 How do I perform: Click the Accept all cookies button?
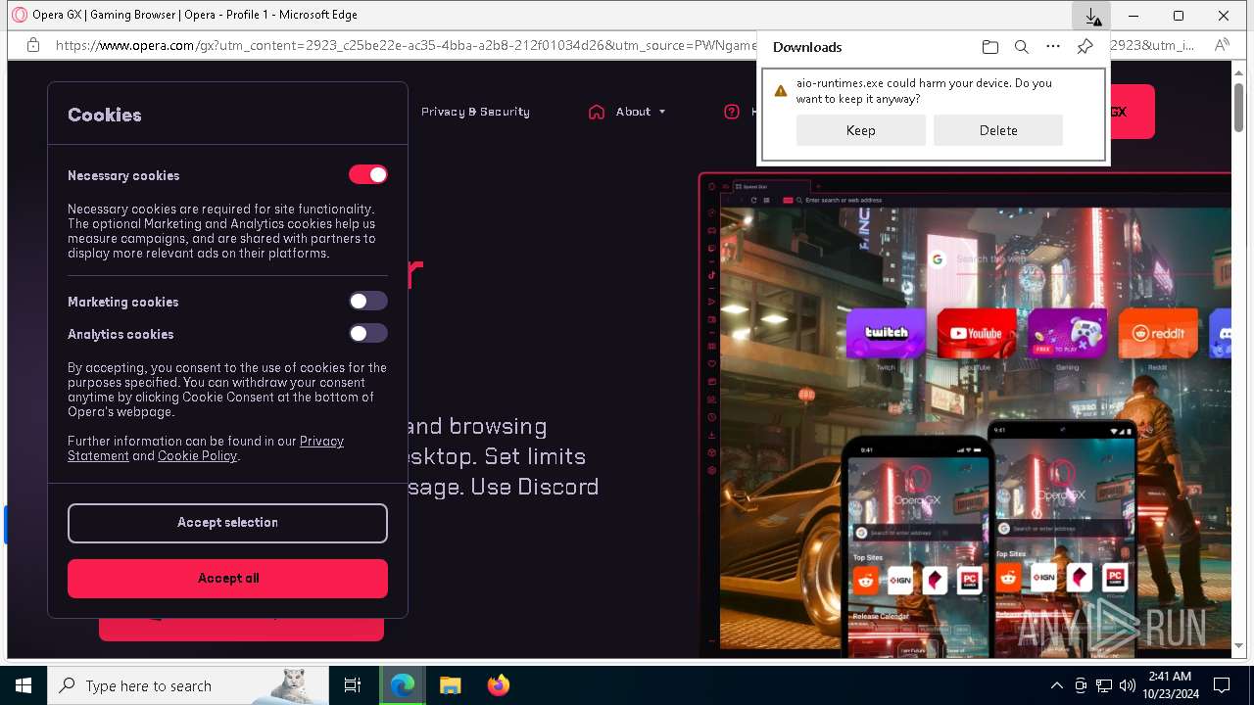(227, 579)
